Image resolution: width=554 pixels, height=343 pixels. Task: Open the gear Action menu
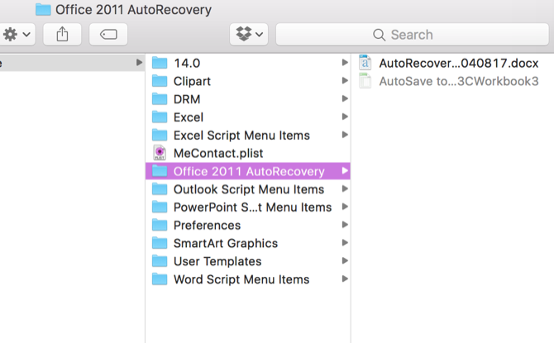[x=17, y=35]
